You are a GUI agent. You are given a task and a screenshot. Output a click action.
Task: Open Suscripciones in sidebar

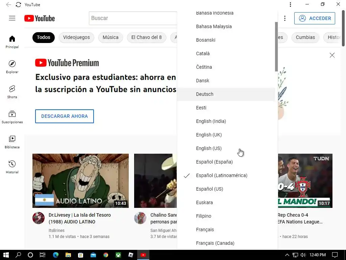pos(12,117)
